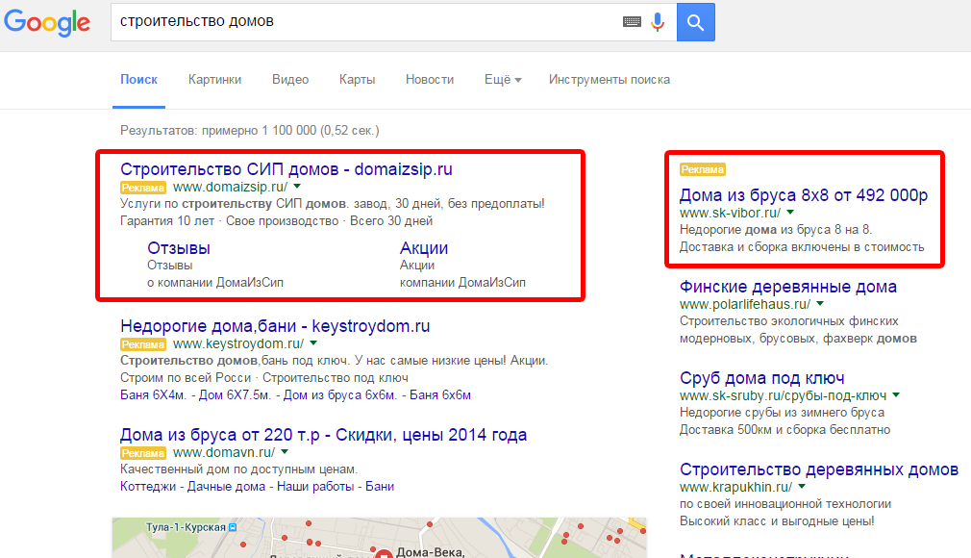Click the 'Дом 6Х7.5м.' sitelink
Viewport: 971px width, 558px height.
(x=235, y=395)
